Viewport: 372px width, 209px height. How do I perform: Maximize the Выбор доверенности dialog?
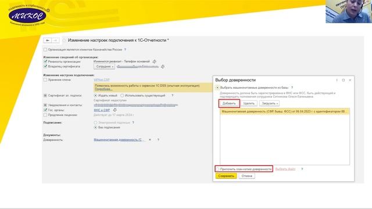pos(344,80)
